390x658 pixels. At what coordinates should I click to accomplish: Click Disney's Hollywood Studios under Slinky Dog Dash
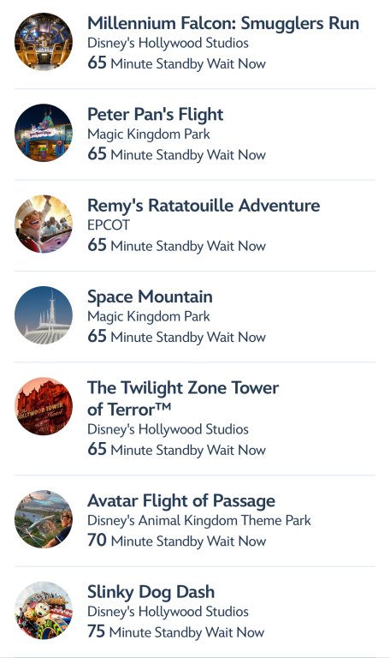(168, 612)
